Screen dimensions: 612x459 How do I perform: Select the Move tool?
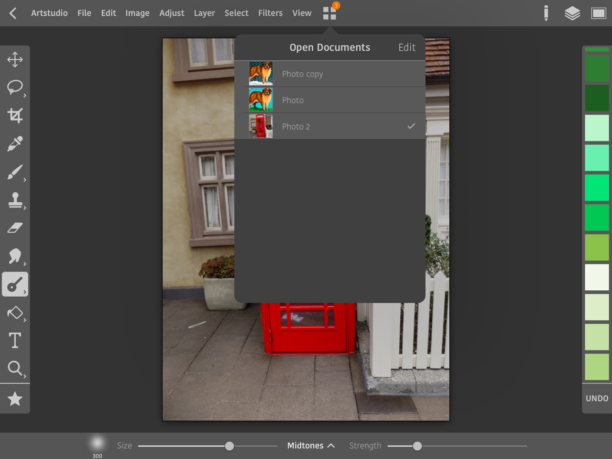15,60
